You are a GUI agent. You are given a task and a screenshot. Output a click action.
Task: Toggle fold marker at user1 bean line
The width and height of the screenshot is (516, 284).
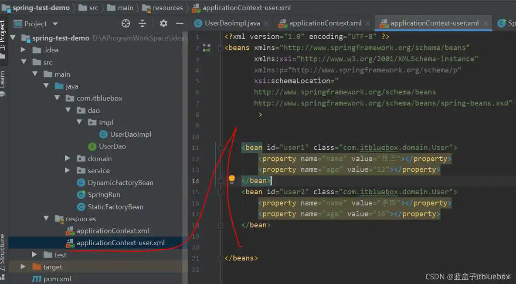(221, 148)
